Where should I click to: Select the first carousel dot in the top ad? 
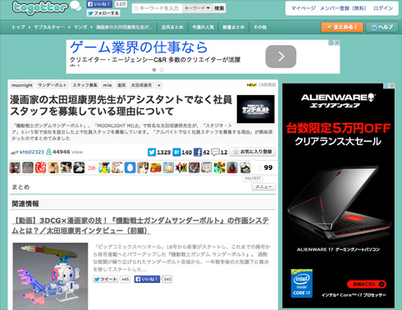(x=154, y=70)
